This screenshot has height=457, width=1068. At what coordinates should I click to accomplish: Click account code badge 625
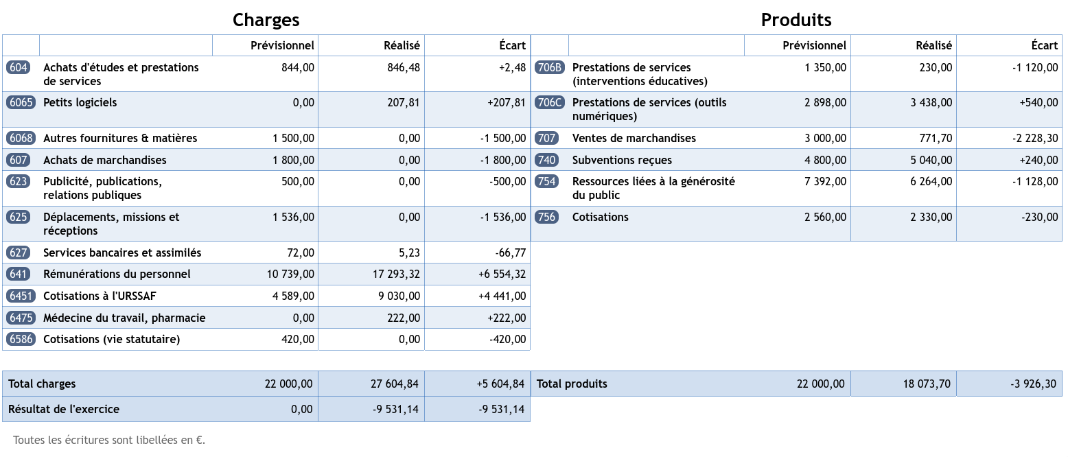[18, 217]
